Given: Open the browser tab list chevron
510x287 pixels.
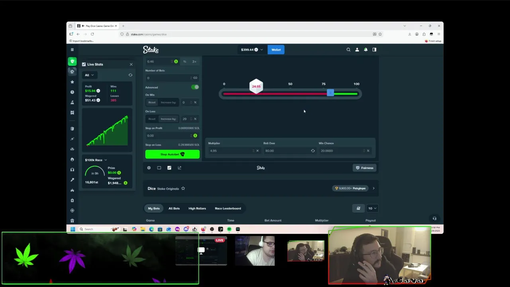Looking at the screenshot, I should (x=404, y=26).
